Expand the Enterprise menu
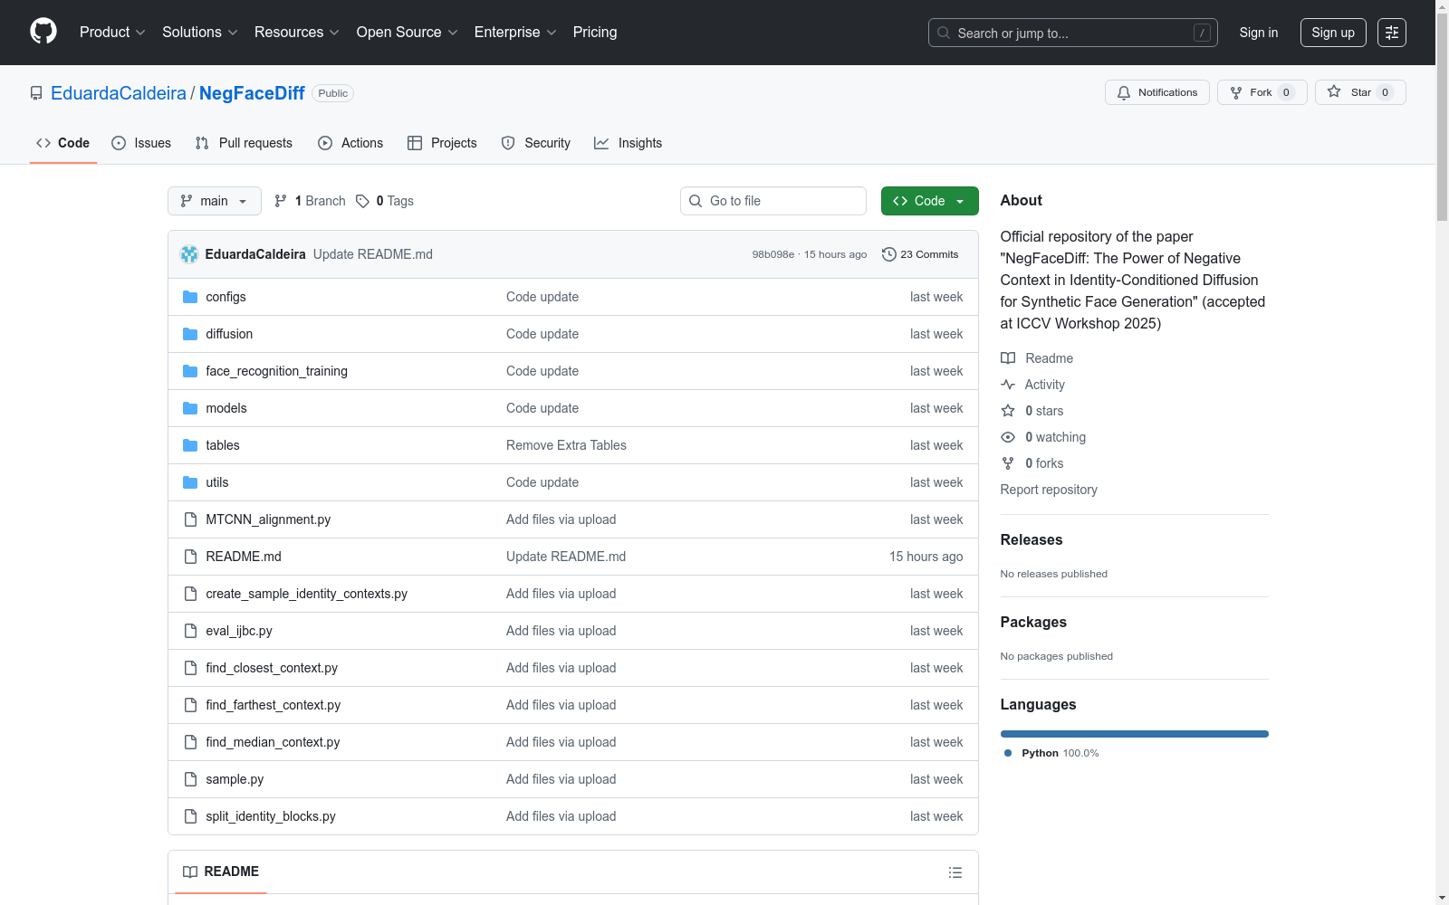Screen dimensions: 1449x905 pos(515,32)
